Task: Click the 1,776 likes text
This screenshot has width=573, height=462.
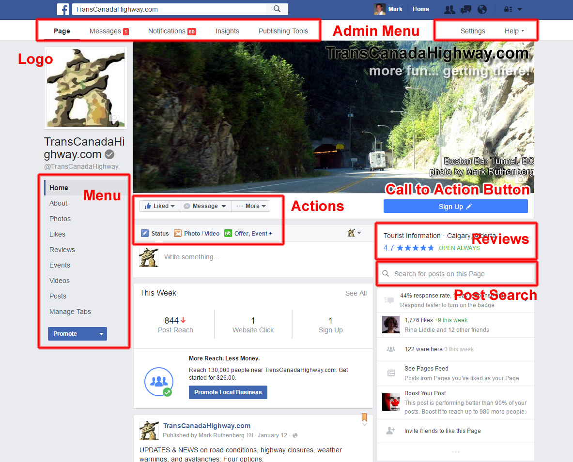Action: click(x=418, y=320)
